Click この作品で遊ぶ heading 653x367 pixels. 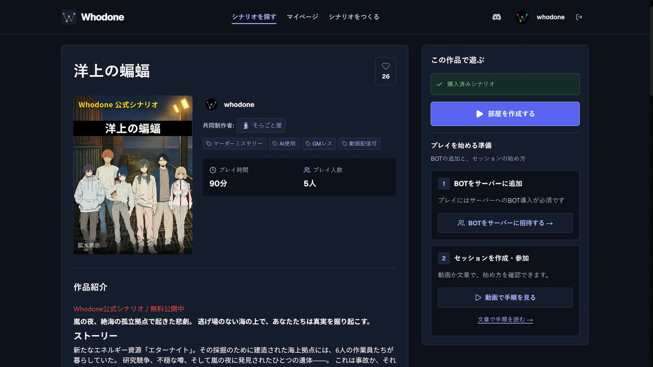tap(457, 60)
